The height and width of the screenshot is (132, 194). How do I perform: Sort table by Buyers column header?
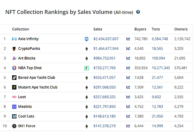[x=140, y=29]
